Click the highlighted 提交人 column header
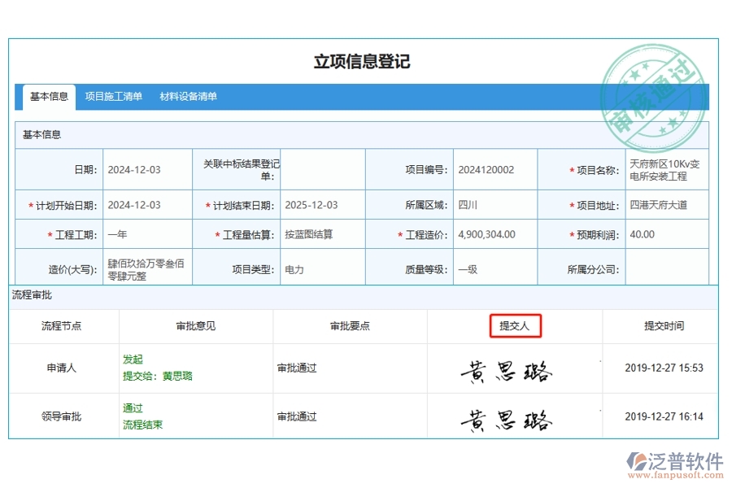 click(x=516, y=325)
